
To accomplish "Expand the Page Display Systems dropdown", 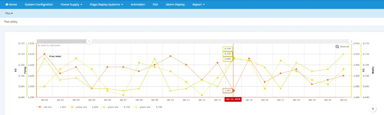I will tap(106, 5).
